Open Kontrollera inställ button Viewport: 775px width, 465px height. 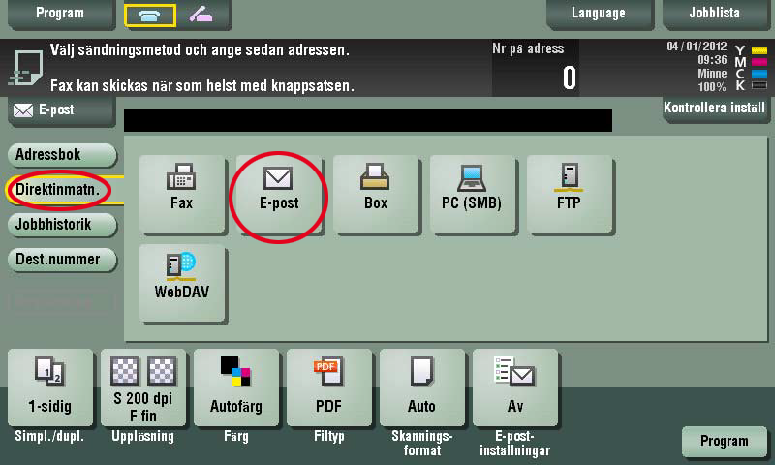pos(715,108)
